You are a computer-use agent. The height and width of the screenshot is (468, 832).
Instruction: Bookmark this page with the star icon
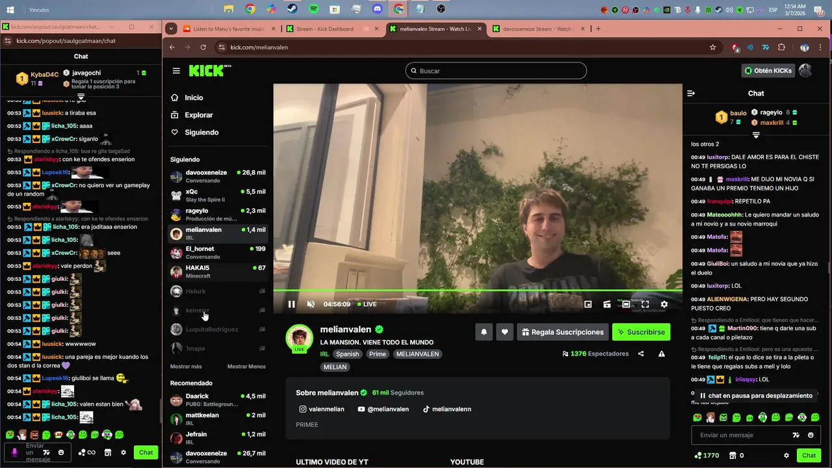click(712, 47)
